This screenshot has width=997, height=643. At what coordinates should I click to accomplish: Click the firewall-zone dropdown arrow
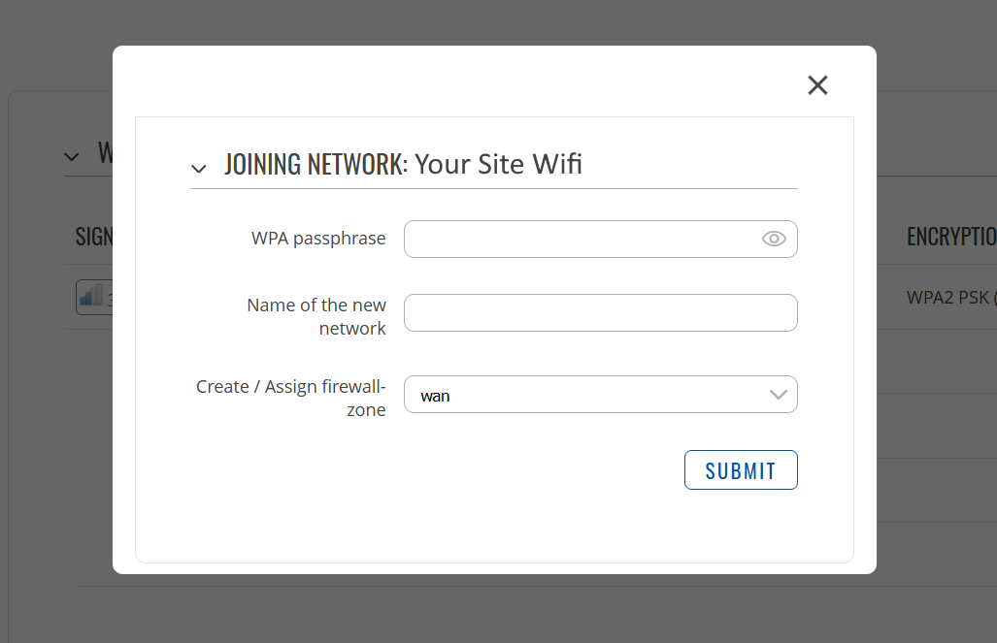[x=779, y=395]
